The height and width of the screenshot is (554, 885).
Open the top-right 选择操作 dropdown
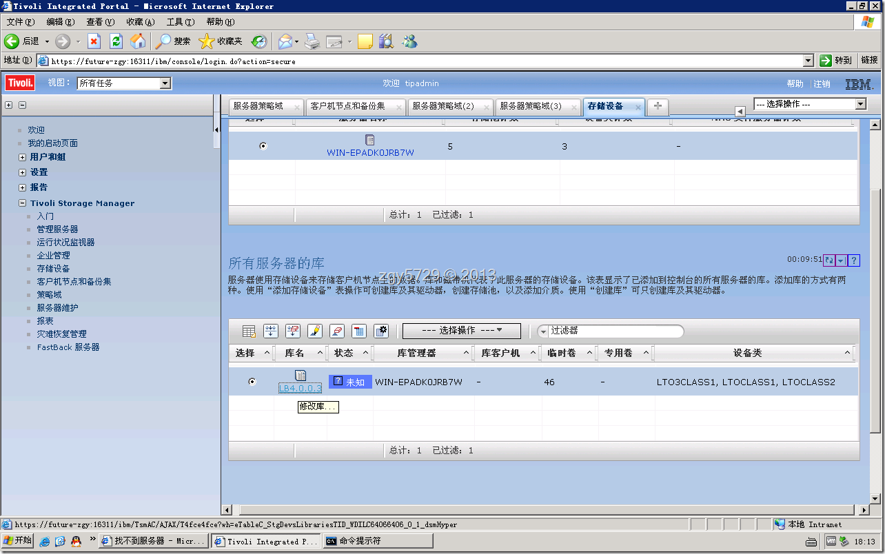coord(809,104)
